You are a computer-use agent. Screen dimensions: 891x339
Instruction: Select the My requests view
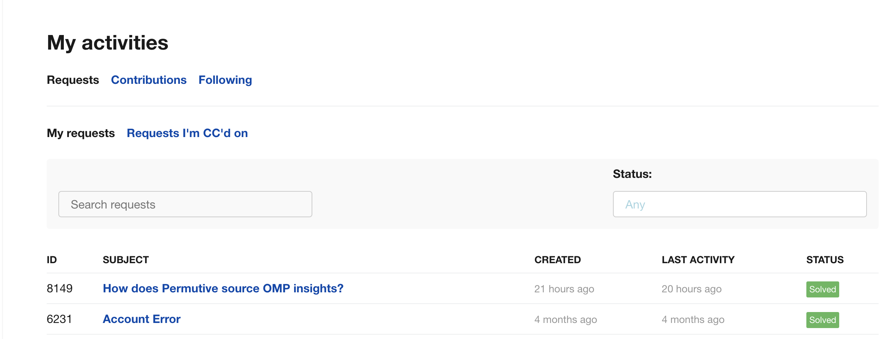pyautogui.click(x=81, y=133)
